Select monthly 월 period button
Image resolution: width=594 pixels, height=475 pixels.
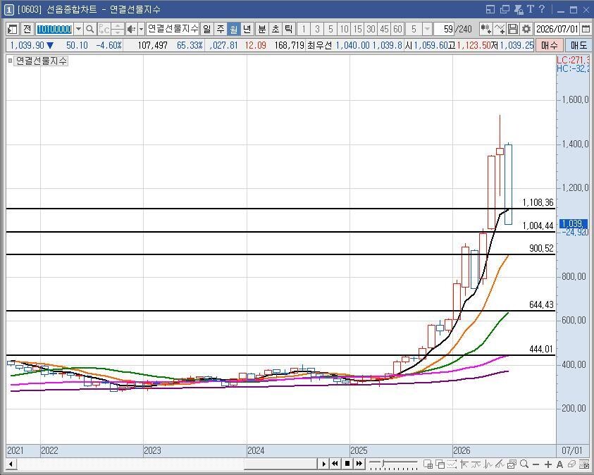234,29
